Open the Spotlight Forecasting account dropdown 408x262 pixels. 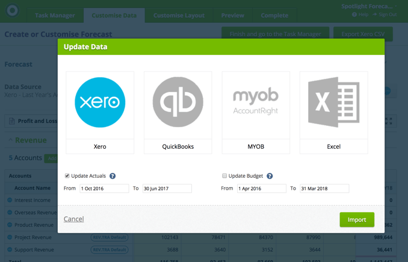coord(369,6)
